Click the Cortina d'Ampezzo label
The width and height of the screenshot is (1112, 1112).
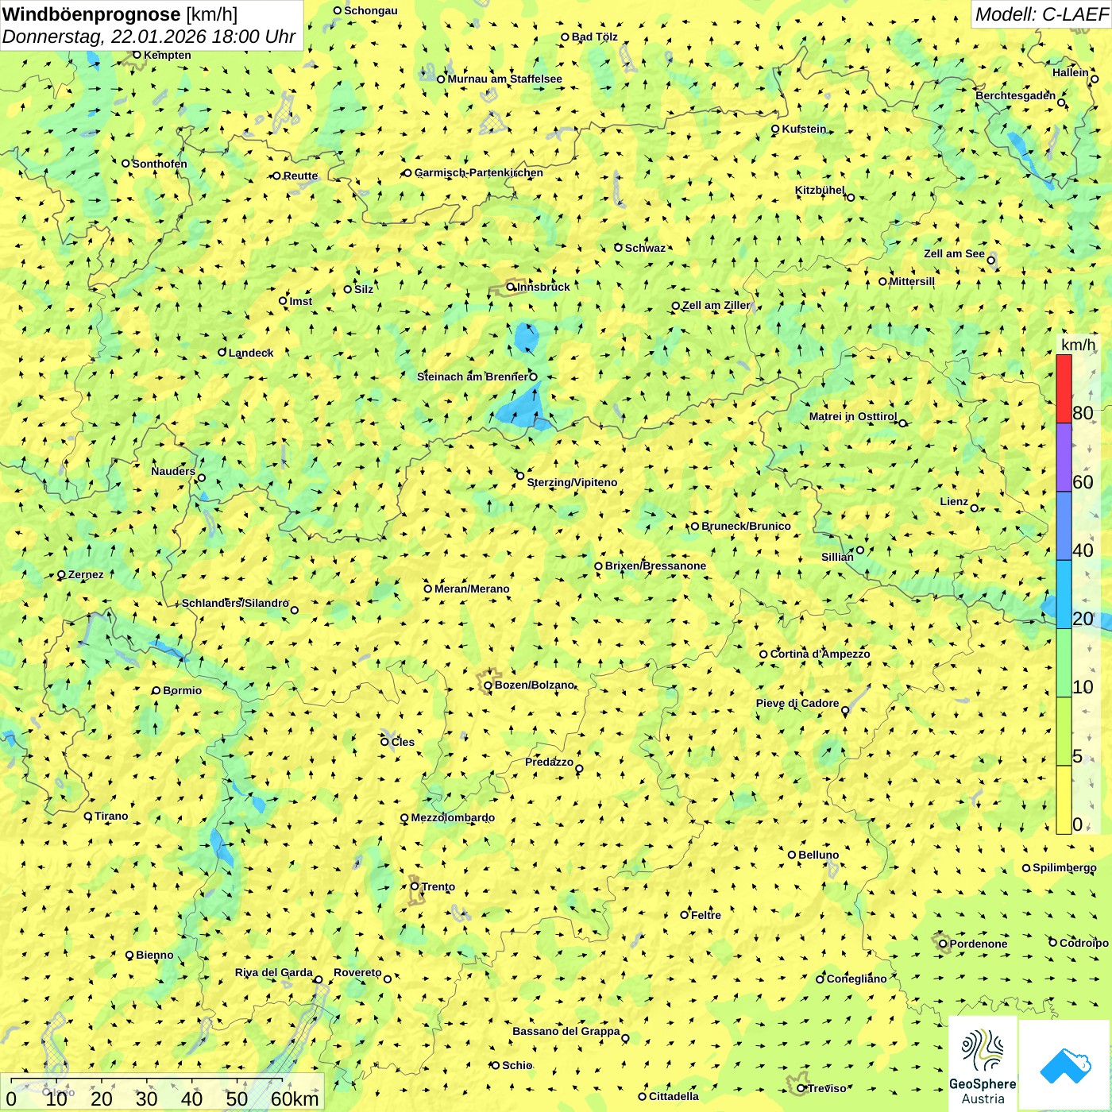coord(820,654)
